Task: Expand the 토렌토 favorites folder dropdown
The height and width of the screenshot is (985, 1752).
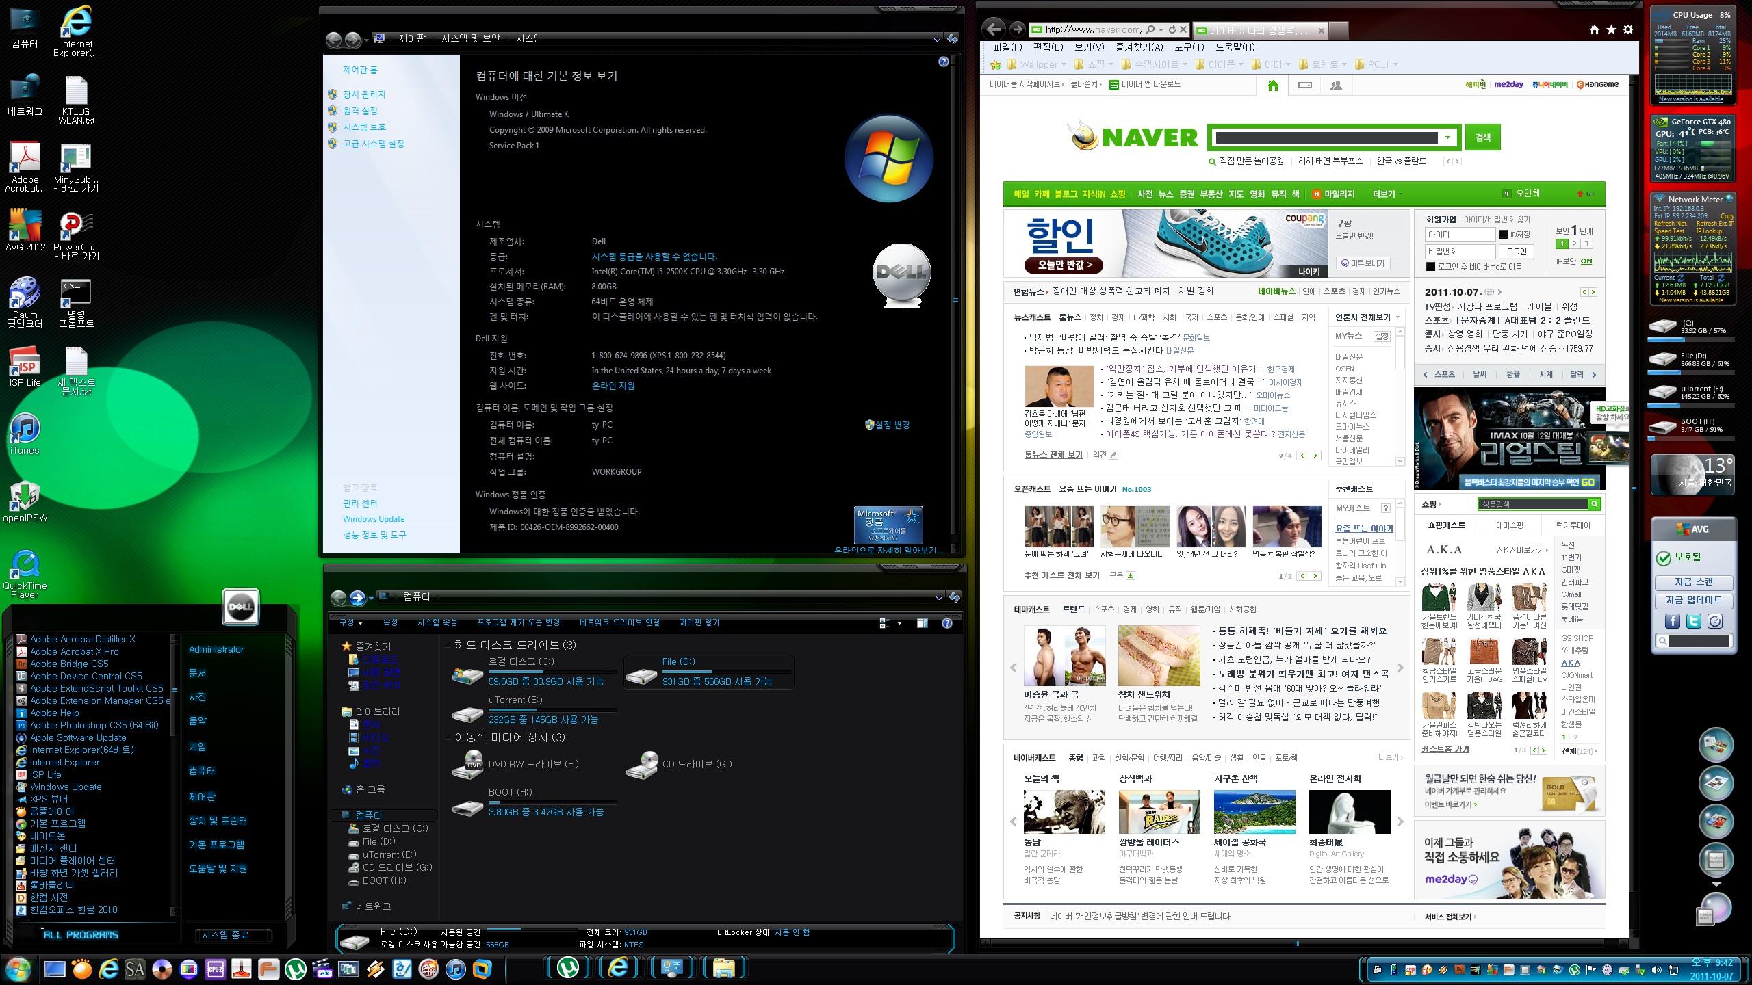Action: click(1344, 65)
